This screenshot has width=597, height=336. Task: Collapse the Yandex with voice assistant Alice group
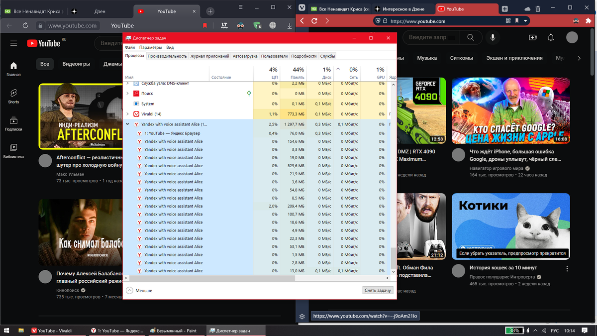[128, 124]
